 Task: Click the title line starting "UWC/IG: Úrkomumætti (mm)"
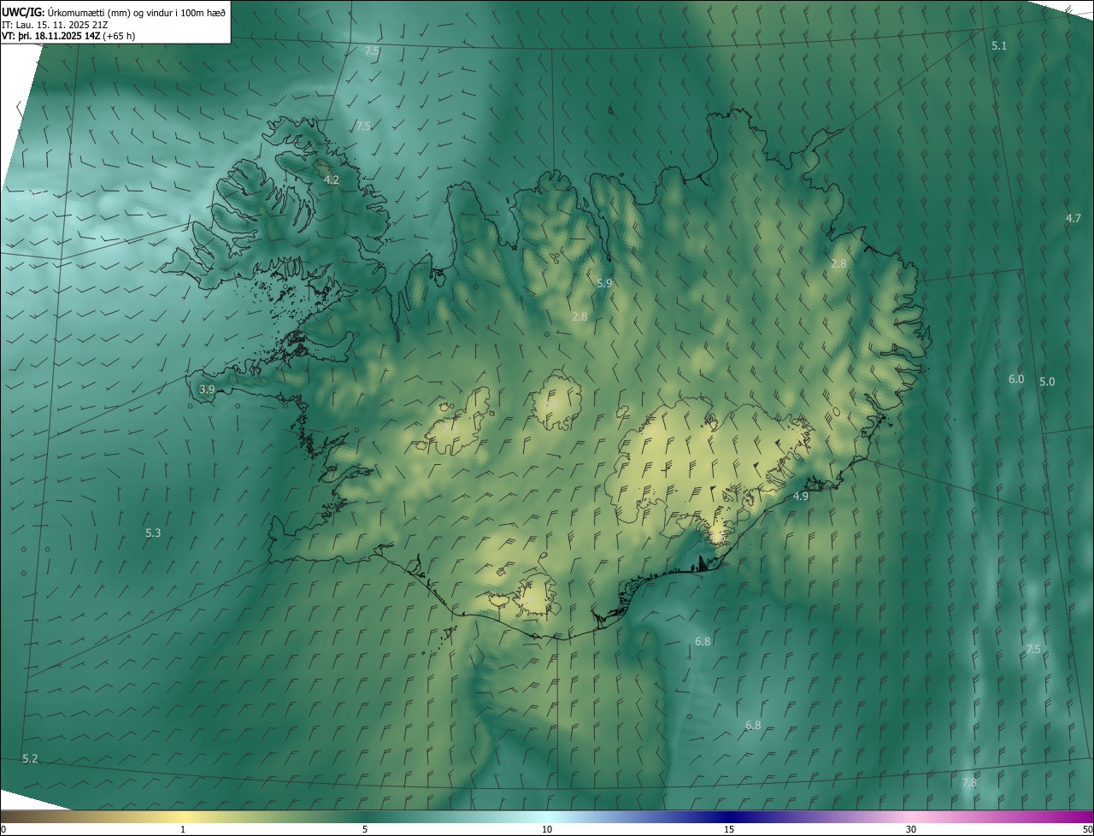point(114,11)
